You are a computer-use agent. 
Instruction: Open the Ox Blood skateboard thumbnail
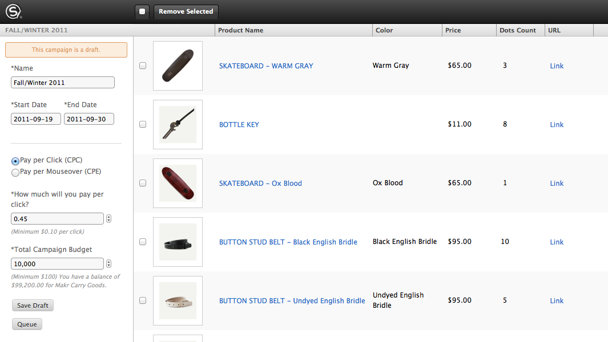pos(178,183)
